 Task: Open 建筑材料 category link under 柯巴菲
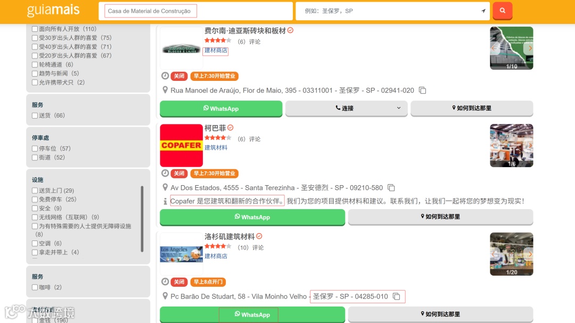(216, 147)
